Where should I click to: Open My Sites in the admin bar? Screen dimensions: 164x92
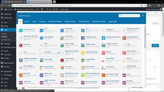[8, 9]
